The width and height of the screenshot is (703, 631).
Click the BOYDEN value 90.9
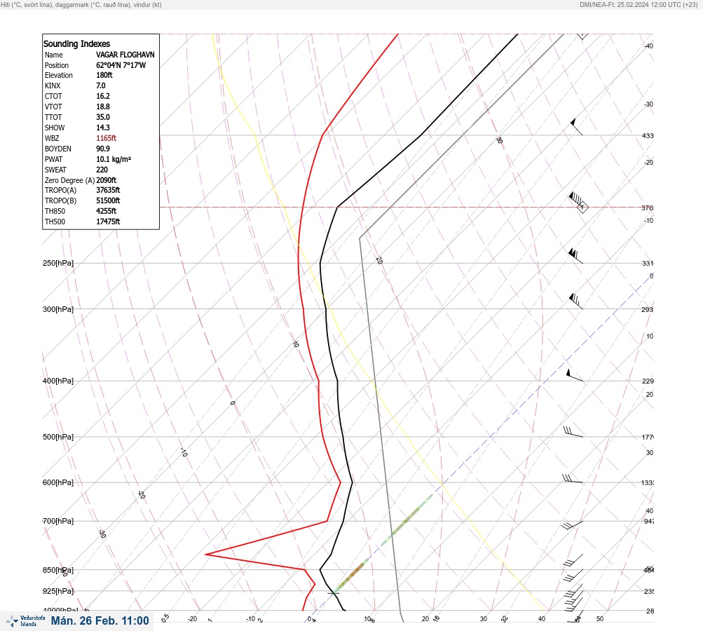102,149
